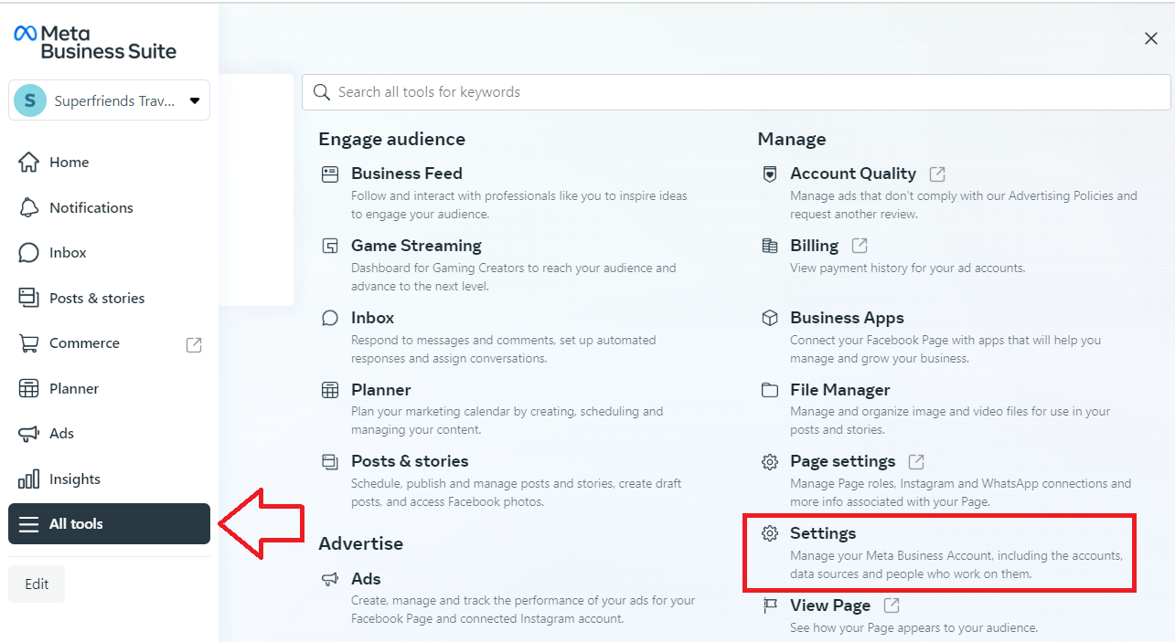Click the Posts & stories icon in sidebar
The image size is (1175, 642).
pyautogui.click(x=29, y=298)
